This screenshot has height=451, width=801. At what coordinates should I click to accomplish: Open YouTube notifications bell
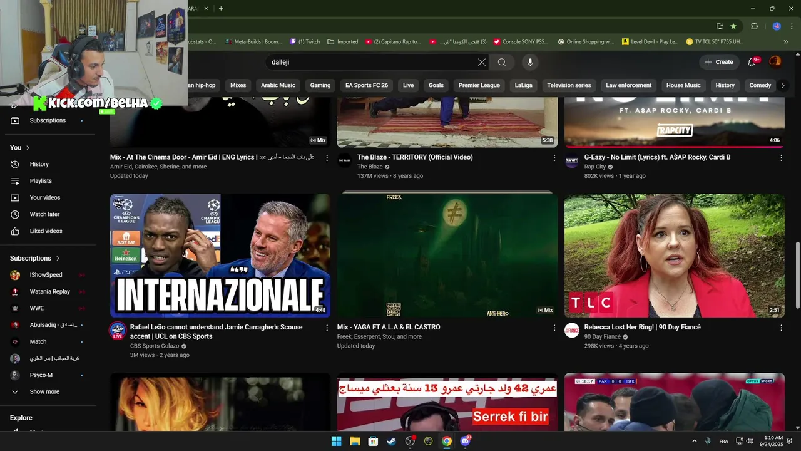pyautogui.click(x=752, y=61)
